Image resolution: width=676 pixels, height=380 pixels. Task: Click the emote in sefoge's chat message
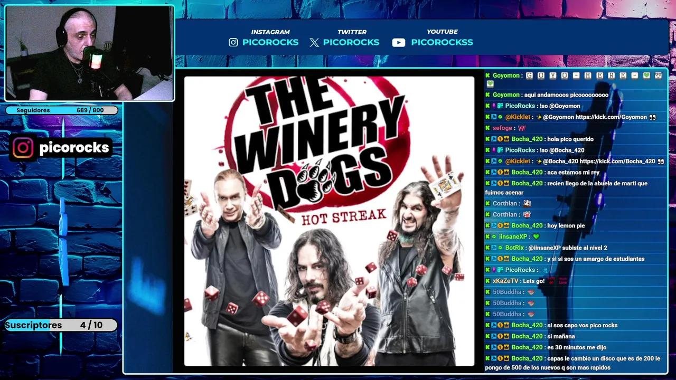coord(522,128)
